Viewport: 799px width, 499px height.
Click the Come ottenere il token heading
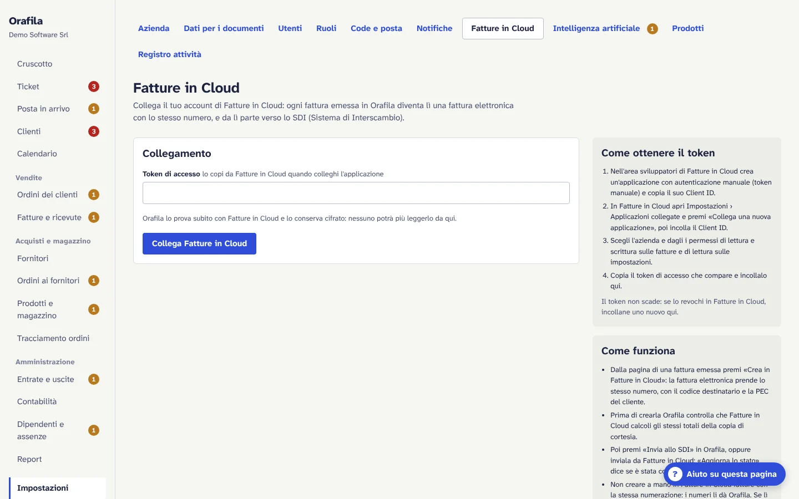pyautogui.click(x=658, y=153)
